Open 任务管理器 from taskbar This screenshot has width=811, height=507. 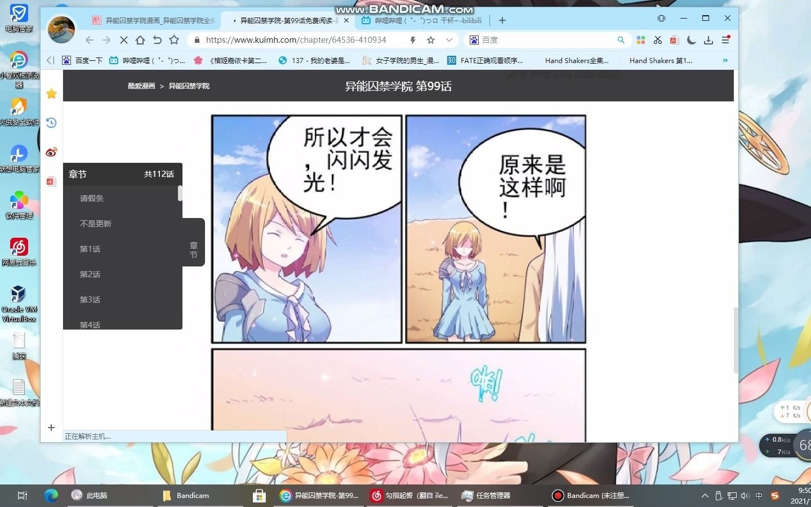point(487,496)
